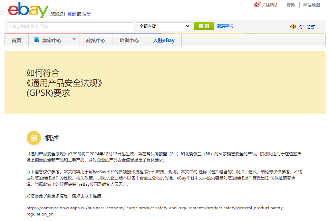Click the lightbulb icon next to 实时答疑
Viewport: 328px width, 221px height.
click(293, 26)
